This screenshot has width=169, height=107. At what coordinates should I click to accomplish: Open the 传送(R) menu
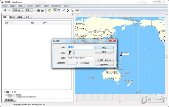tap(30, 6)
